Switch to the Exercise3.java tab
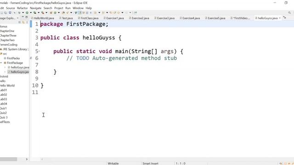 click(164, 18)
